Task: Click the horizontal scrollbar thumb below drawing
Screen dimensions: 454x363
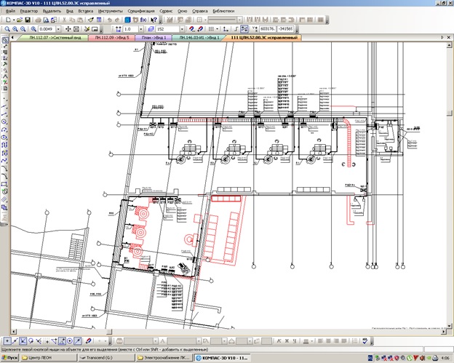Action: (x=109, y=332)
